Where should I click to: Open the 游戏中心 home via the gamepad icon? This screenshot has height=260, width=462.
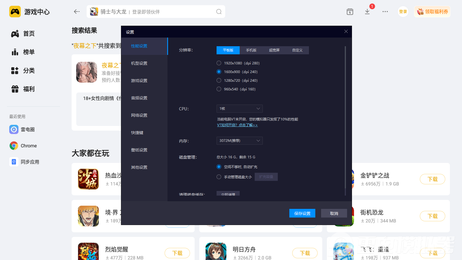pyautogui.click(x=15, y=12)
